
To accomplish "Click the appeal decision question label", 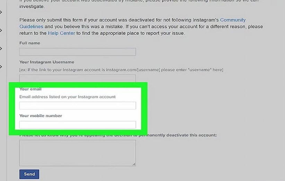I will 118,135.
